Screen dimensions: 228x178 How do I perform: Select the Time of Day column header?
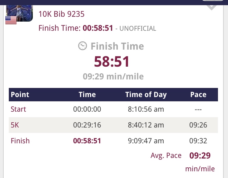tap(146, 95)
